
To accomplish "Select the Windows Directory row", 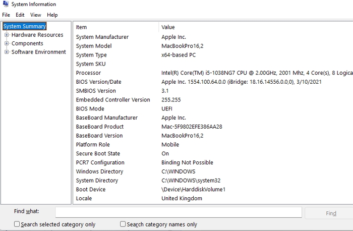I will point(213,171).
